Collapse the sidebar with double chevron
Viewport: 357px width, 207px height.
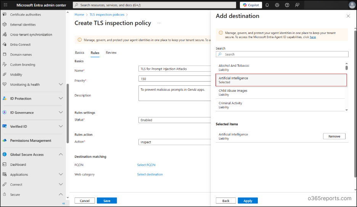click(x=64, y=203)
